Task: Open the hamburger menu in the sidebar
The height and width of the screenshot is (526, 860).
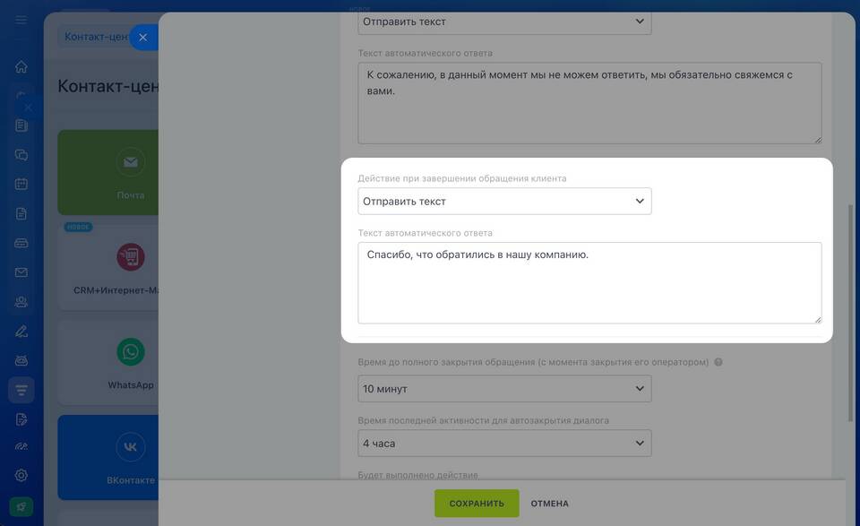Action: point(21,20)
